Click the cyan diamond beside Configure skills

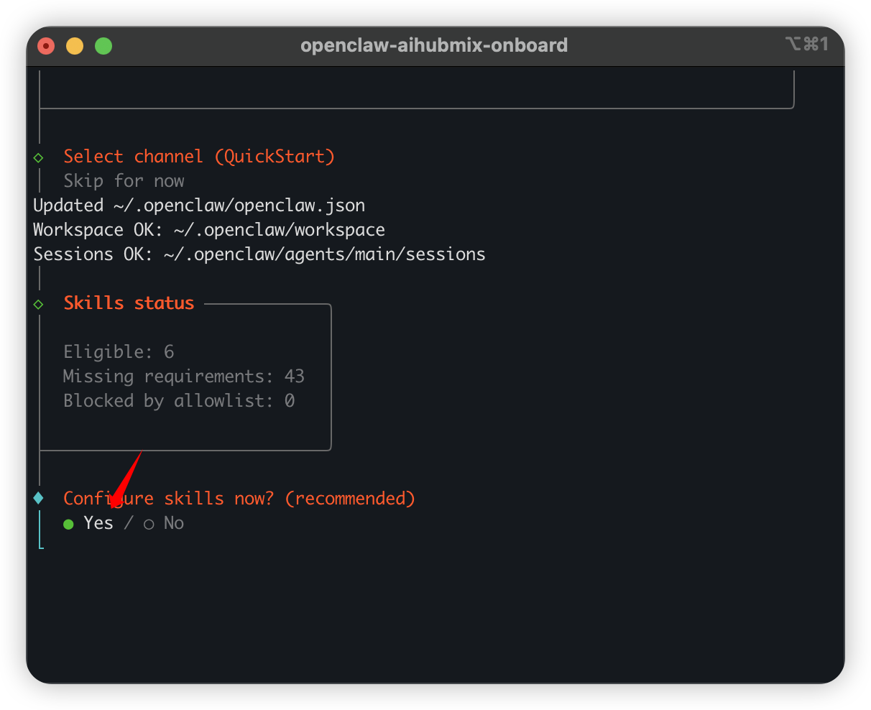click(x=39, y=498)
